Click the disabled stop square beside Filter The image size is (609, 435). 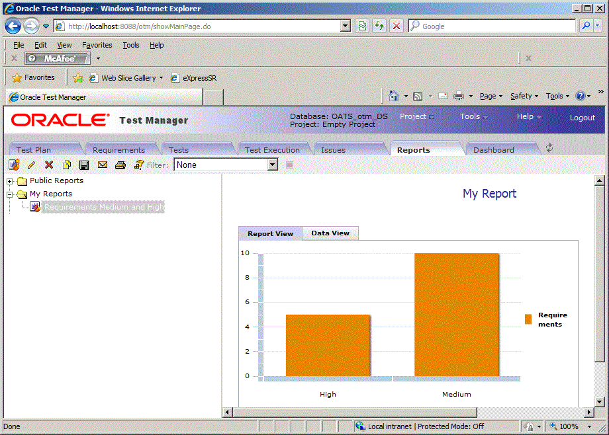pyautogui.click(x=289, y=165)
